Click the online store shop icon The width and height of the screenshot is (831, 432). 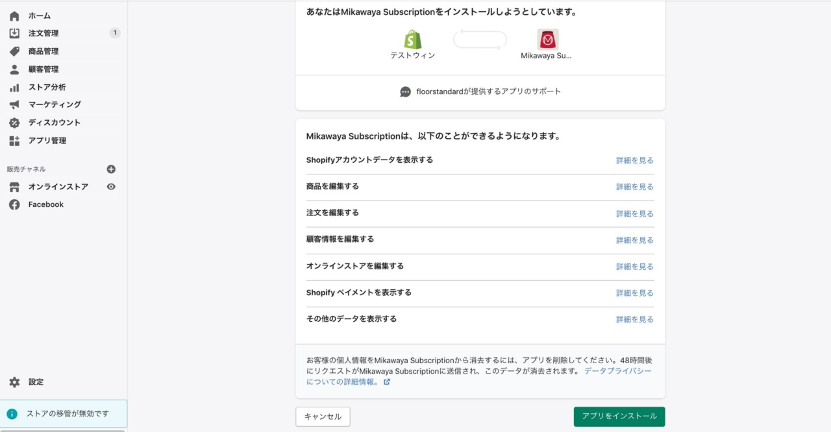click(x=14, y=187)
